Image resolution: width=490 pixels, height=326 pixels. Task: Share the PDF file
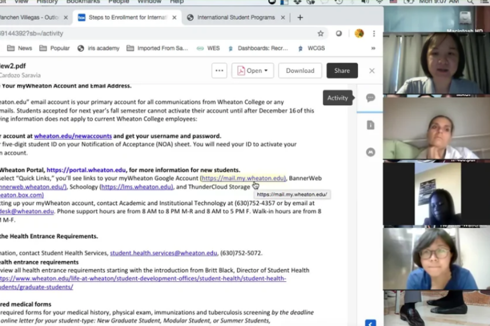(x=342, y=71)
